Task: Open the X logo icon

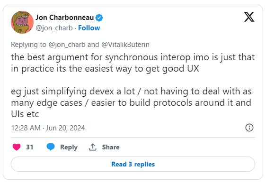Action: (249, 17)
